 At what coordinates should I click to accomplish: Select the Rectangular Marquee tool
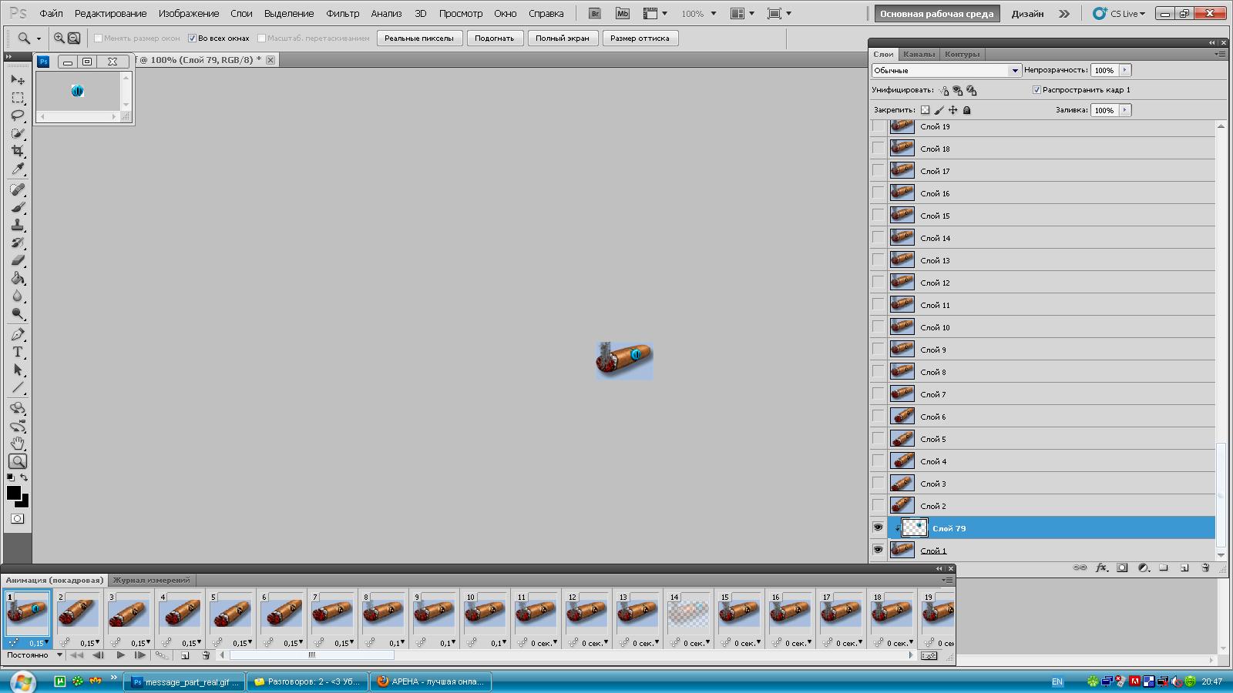[x=18, y=98]
